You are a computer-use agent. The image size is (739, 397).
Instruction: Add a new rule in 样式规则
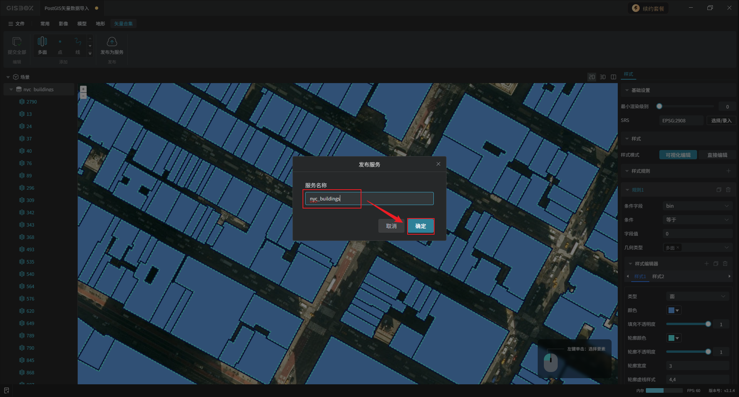point(728,171)
